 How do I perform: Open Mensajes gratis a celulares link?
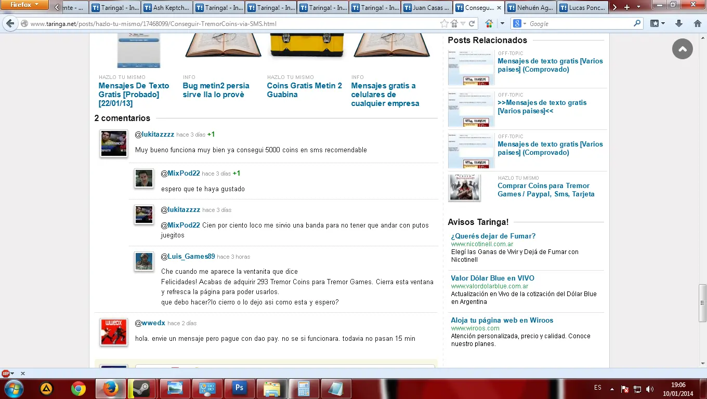[x=385, y=95]
